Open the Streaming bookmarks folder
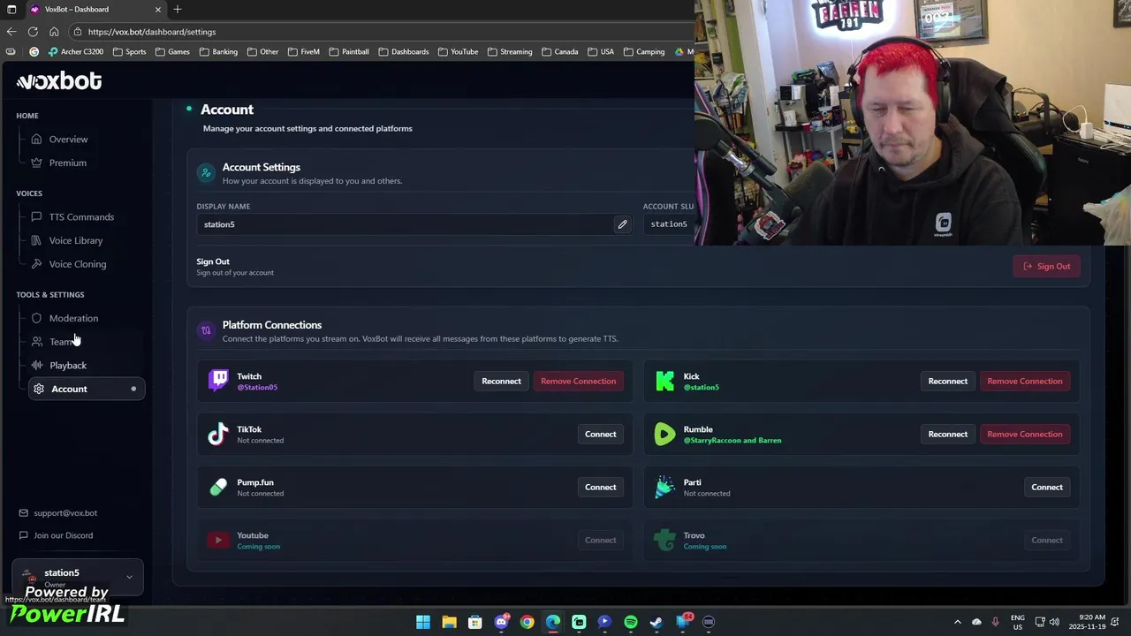This screenshot has width=1131, height=636. 510,51
